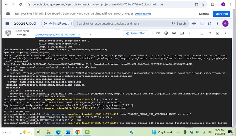The height and width of the screenshot is (136, 236).
Task: Open My First Project selector
Action: click(x=56, y=24)
